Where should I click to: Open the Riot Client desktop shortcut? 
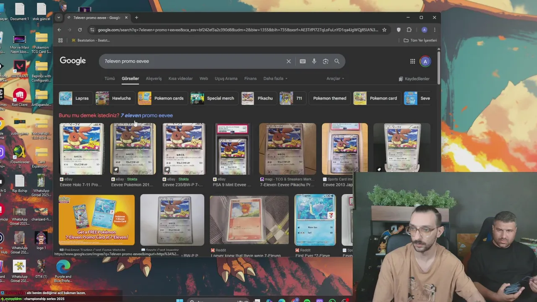[19, 98]
